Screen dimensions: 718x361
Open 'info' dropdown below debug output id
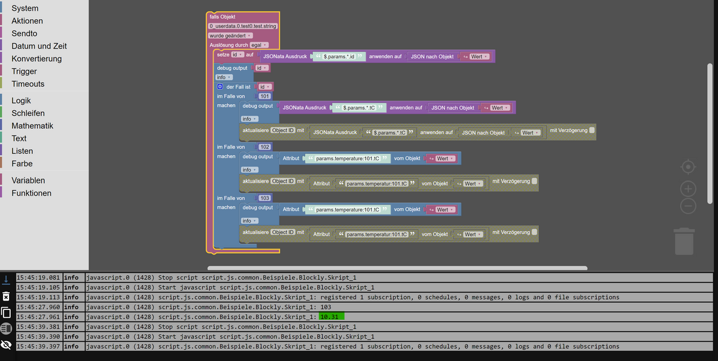tap(224, 77)
